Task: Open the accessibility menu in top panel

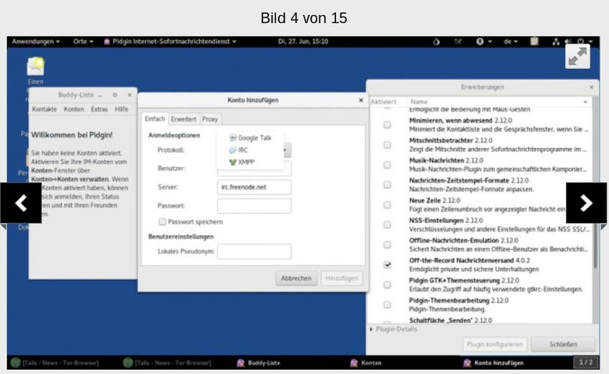Action: pos(484,42)
